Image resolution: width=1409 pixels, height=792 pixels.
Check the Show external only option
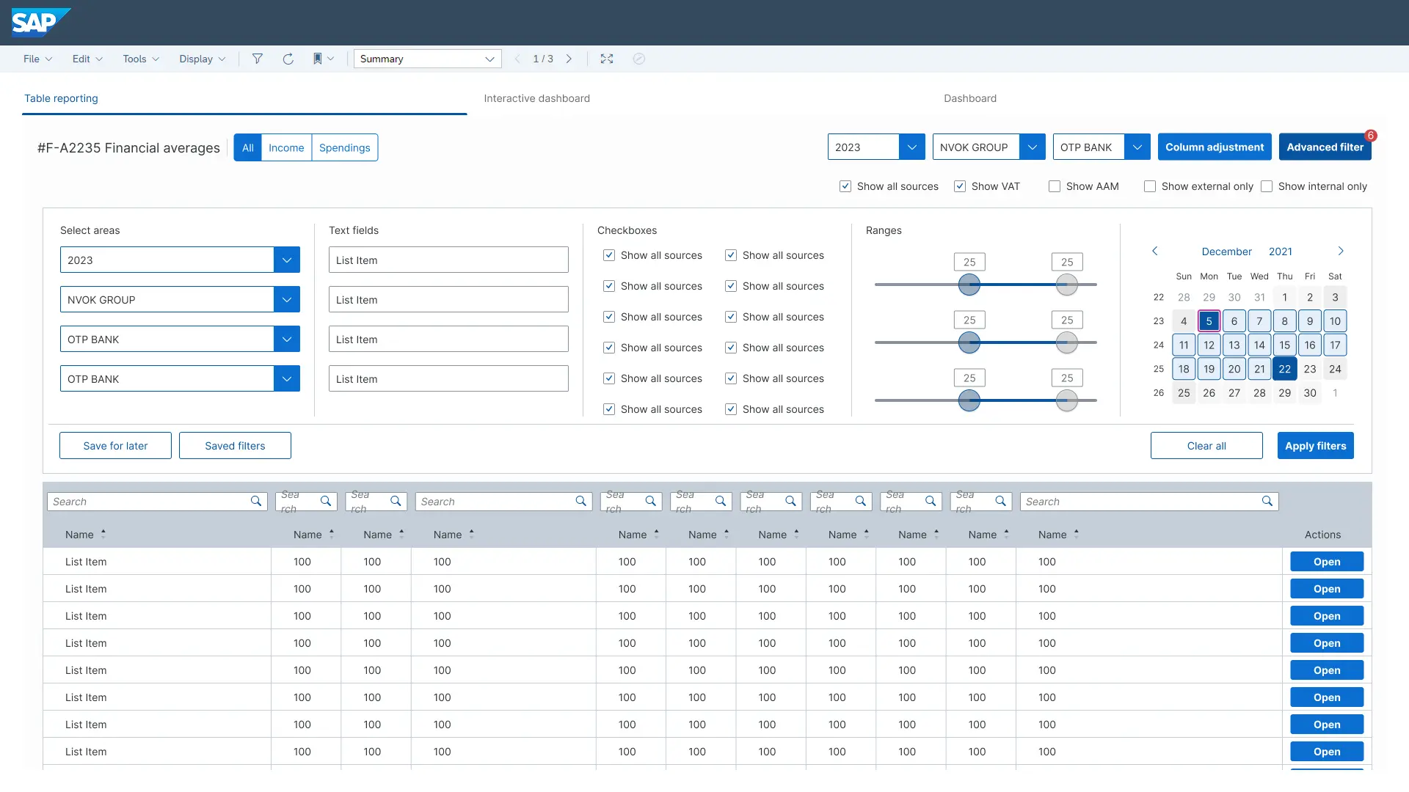click(x=1150, y=186)
